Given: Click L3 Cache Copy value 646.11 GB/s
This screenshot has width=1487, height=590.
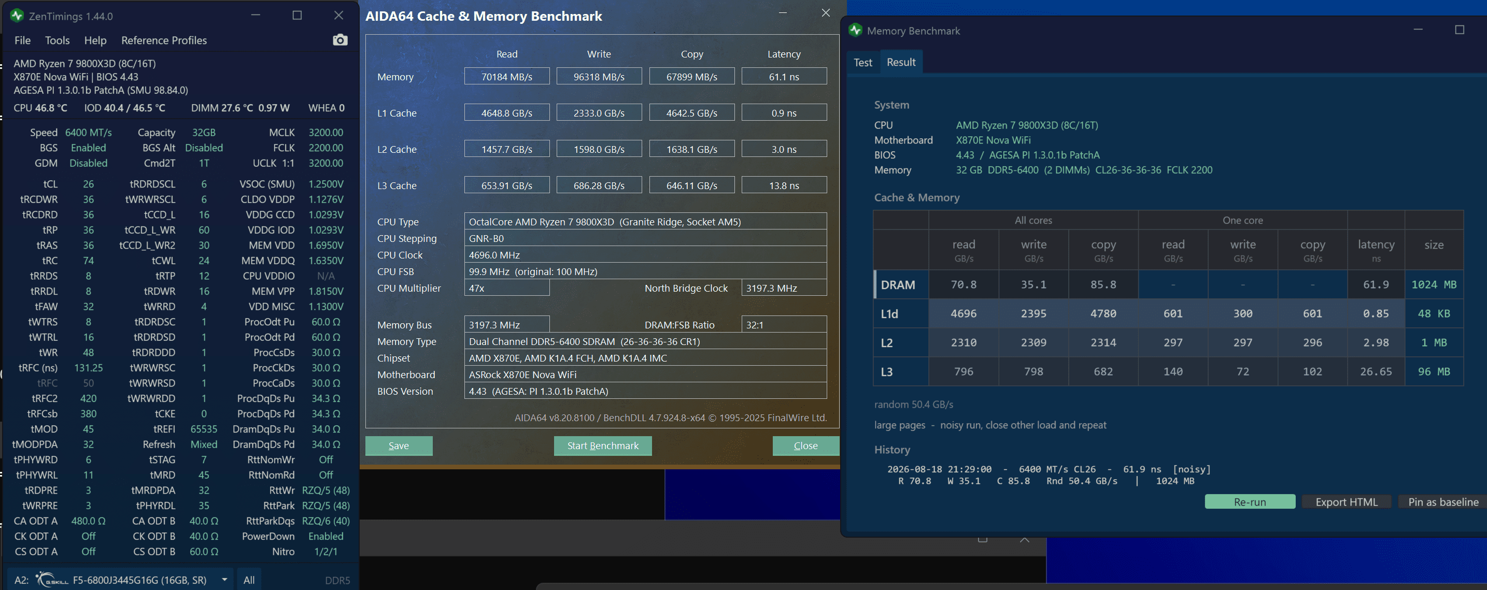Looking at the screenshot, I should 691,185.
